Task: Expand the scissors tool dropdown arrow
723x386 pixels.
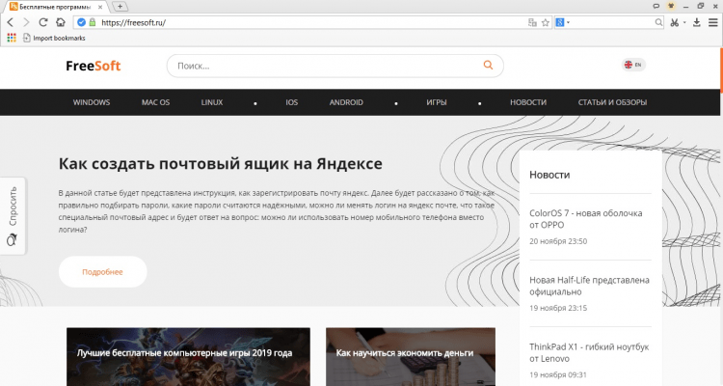Action: (x=684, y=22)
